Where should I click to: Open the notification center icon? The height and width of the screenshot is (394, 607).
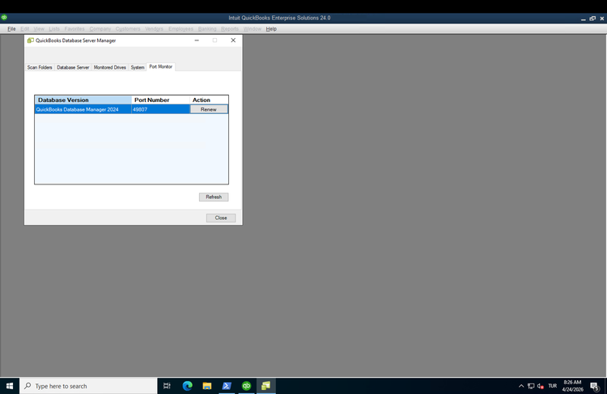(593, 386)
